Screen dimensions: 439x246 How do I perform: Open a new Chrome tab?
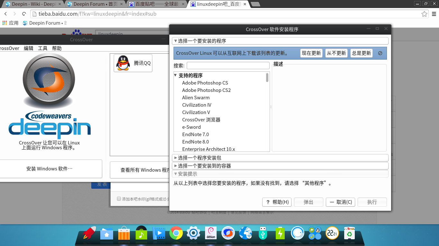coord(255,4)
